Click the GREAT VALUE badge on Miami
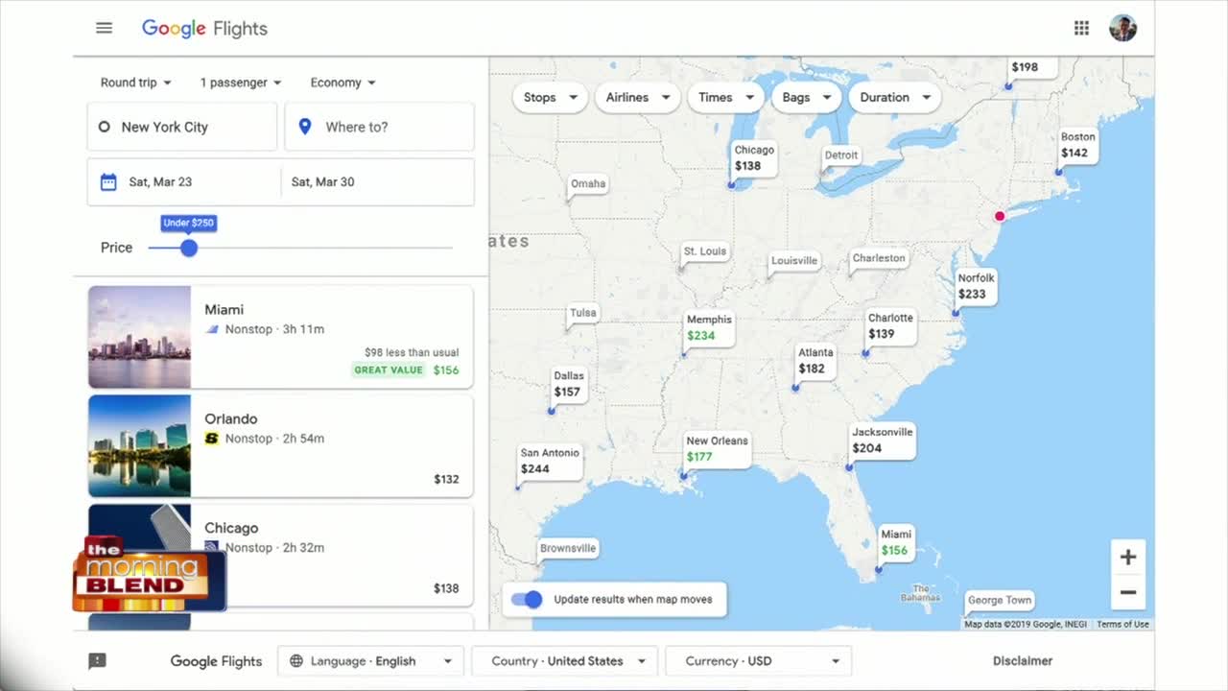The width and height of the screenshot is (1228, 691). tap(389, 369)
